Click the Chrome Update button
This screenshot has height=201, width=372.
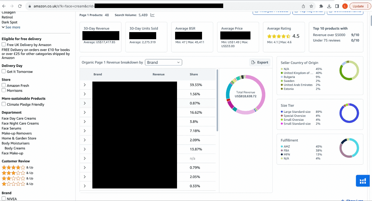(360, 6)
